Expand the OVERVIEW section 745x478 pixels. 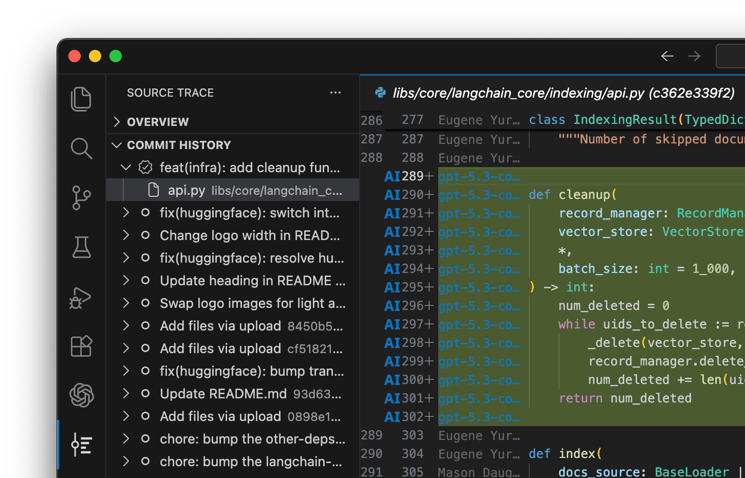(x=117, y=122)
